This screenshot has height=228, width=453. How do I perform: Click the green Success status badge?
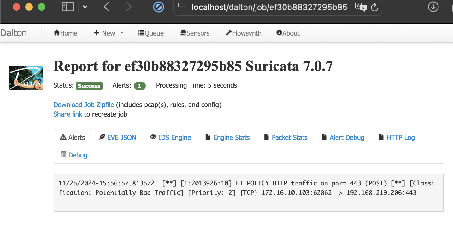(89, 86)
